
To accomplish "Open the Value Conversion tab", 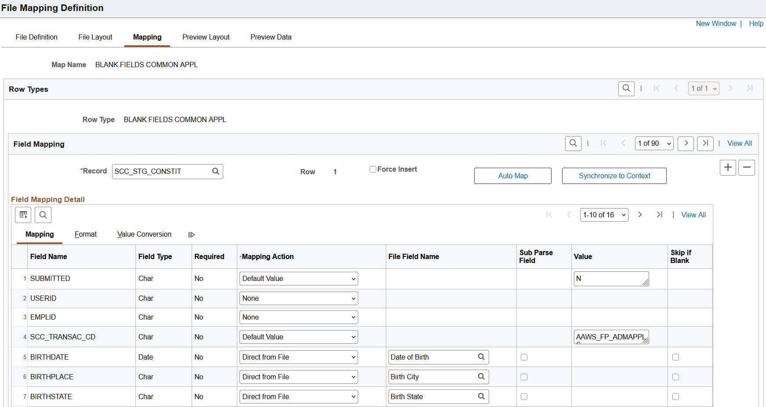I will 144,234.
